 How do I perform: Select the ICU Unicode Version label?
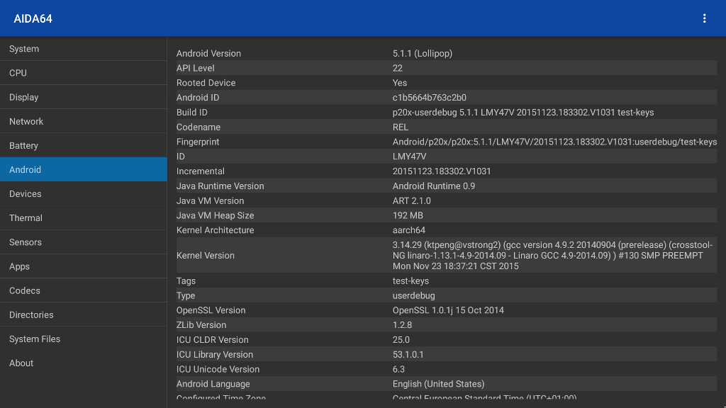(218, 369)
